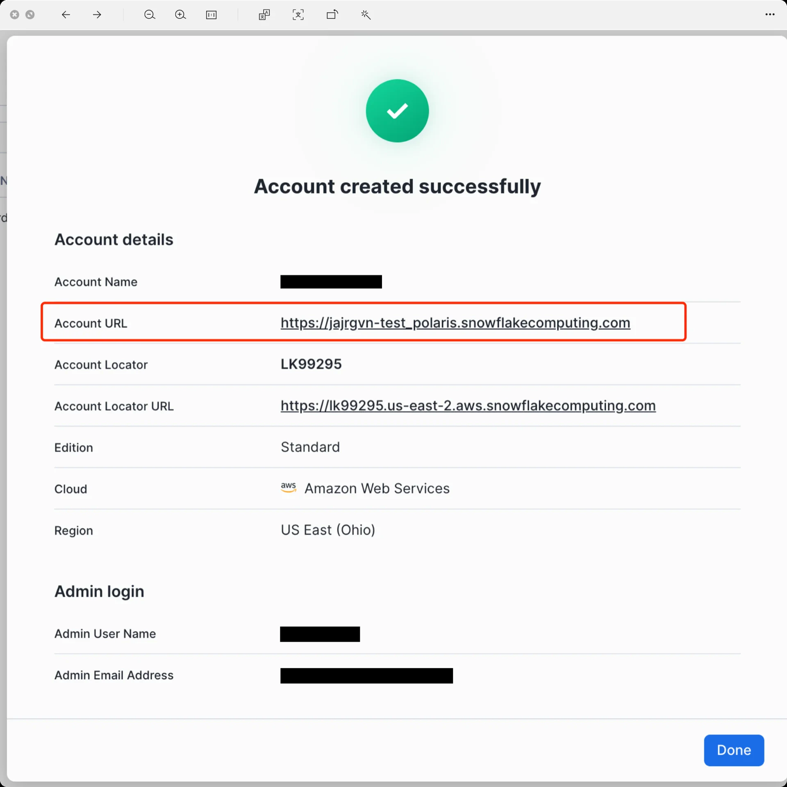787x787 pixels.
Task: Select the magic wand enhance tool
Action: click(x=366, y=15)
